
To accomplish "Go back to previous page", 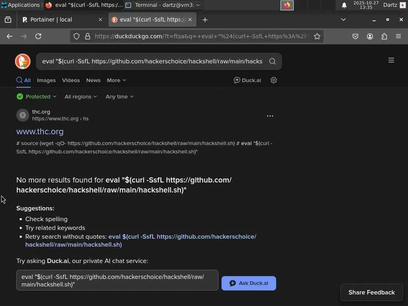I will (x=10, y=36).
